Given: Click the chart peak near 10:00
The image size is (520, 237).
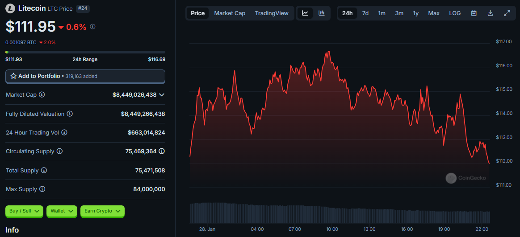Looking at the screenshot, I should pyautogui.click(x=328, y=52).
